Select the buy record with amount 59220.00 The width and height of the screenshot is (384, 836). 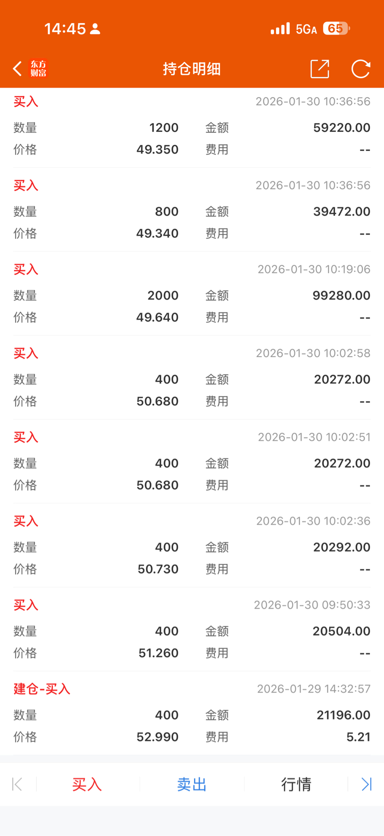click(x=192, y=126)
